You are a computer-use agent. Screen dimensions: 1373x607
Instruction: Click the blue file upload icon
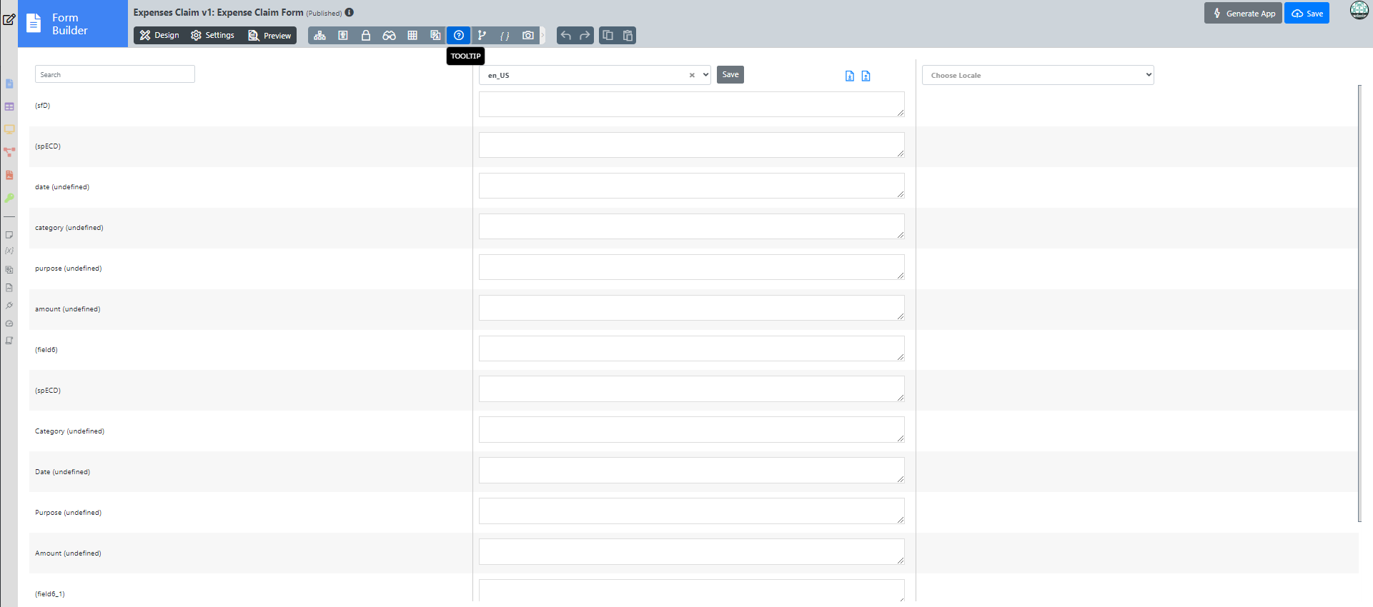point(866,76)
